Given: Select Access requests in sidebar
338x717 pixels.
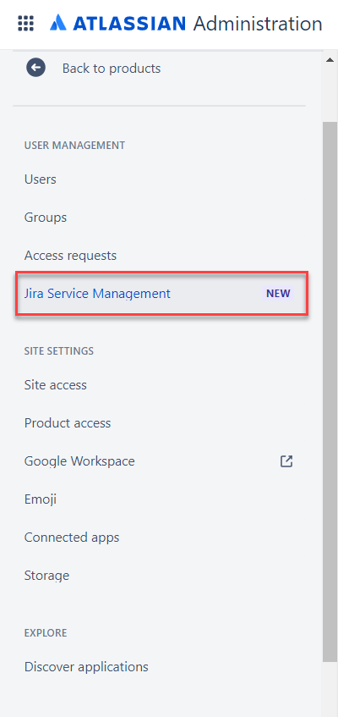Looking at the screenshot, I should click(70, 255).
